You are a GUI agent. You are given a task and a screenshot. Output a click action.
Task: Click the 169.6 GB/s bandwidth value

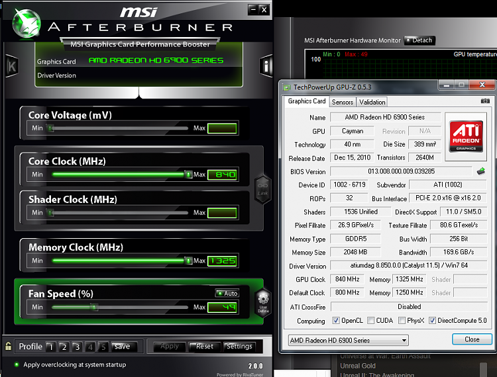click(459, 252)
